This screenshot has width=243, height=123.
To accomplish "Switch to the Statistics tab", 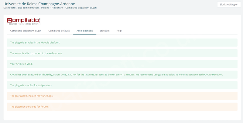I will (104, 31).
